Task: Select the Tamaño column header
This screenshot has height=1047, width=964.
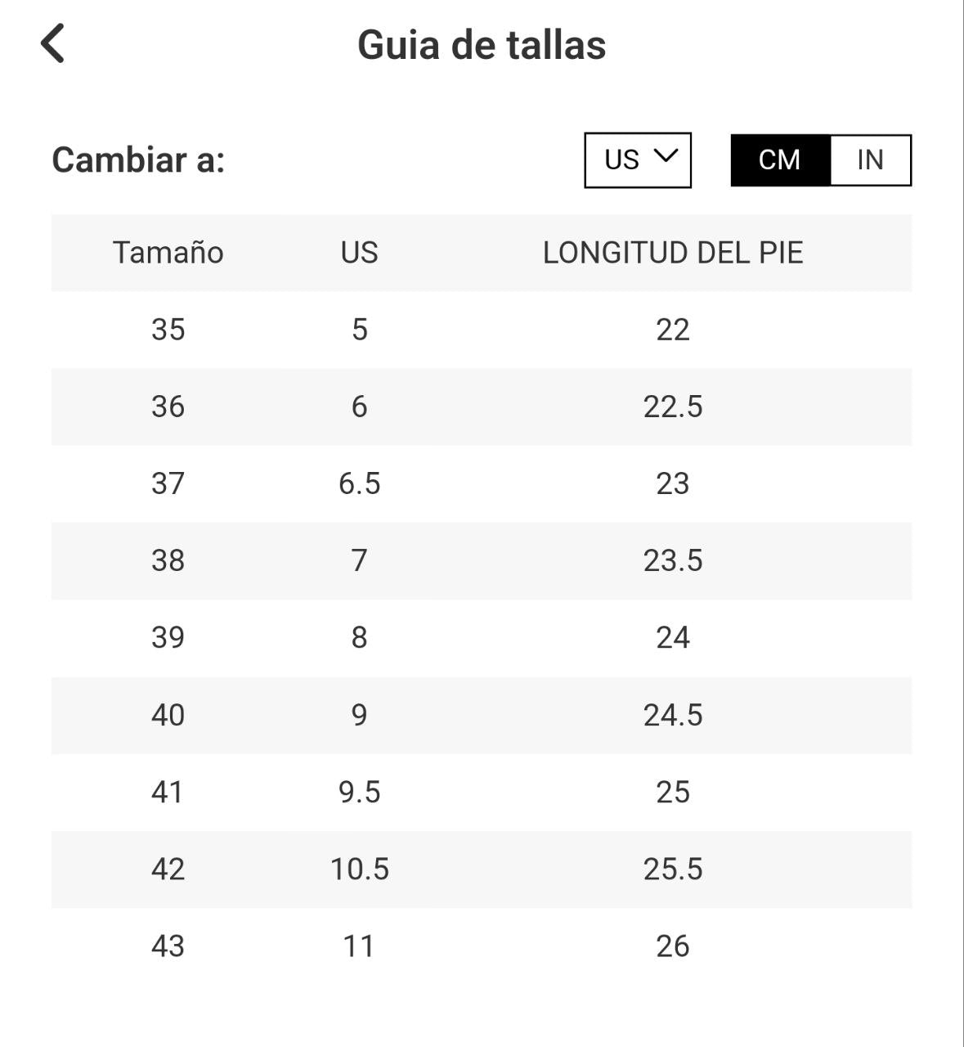Action: click(x=168, y=253)
